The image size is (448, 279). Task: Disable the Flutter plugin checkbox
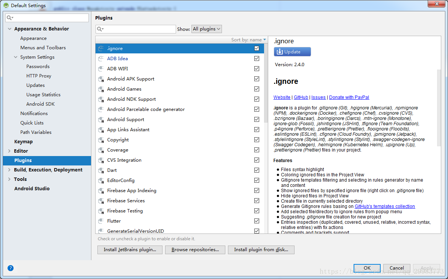click(x=257, y=221)
